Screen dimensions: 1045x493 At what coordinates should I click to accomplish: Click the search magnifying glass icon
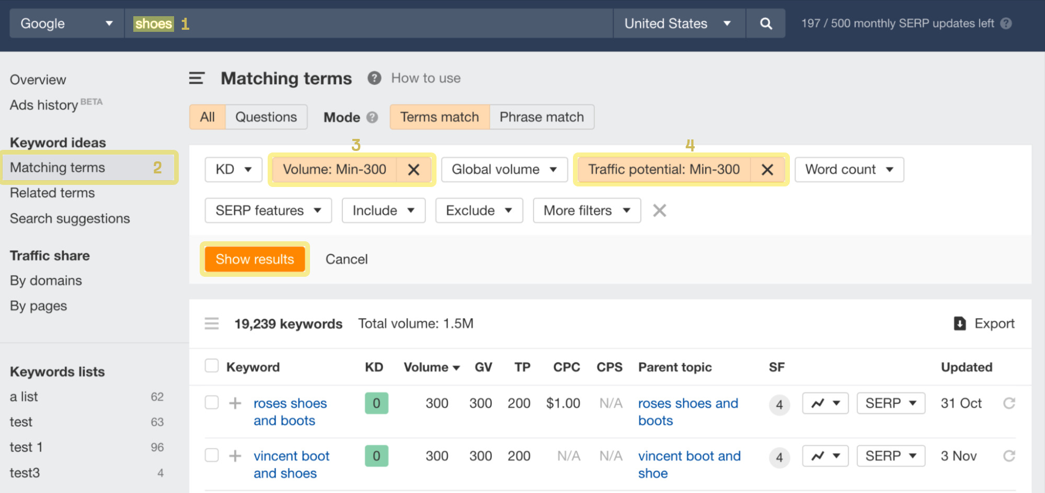pos(765,23)
